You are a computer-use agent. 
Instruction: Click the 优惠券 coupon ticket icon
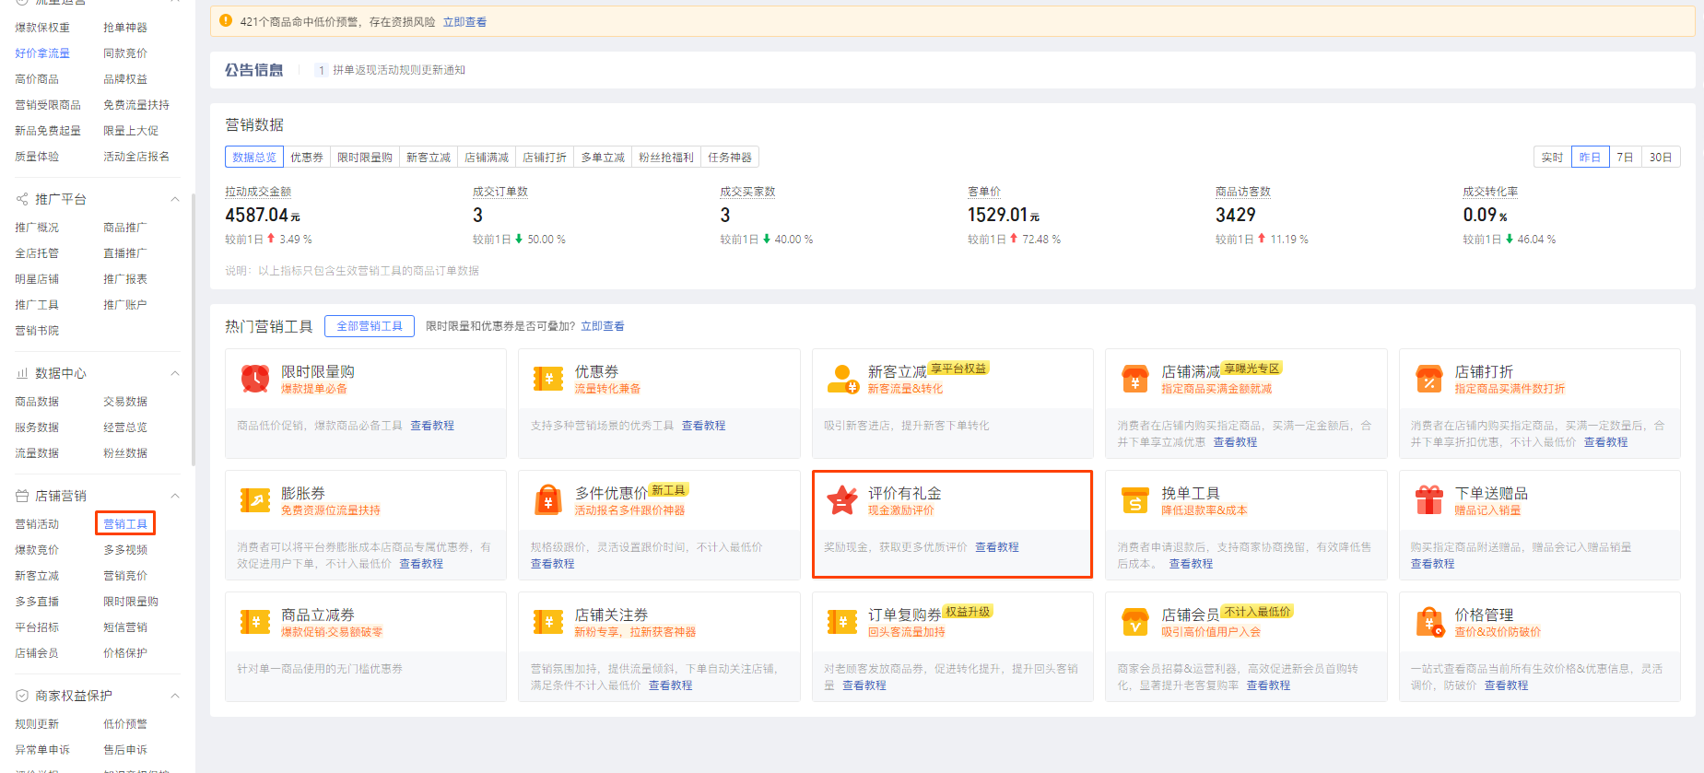tap(548, 379)
